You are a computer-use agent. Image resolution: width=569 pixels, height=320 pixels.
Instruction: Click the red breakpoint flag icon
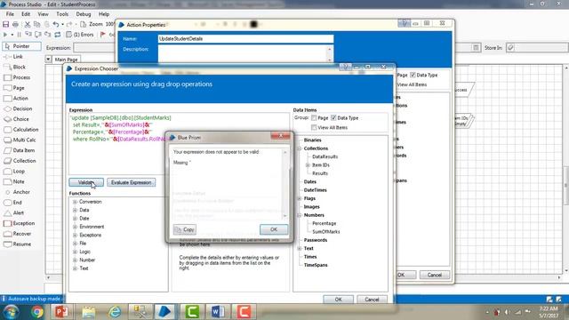click(103, 35)
